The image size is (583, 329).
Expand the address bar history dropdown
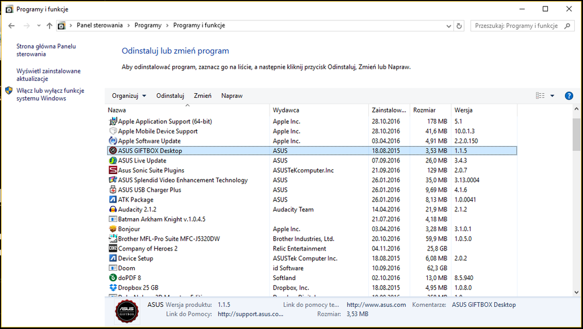[x=449, y=26]
